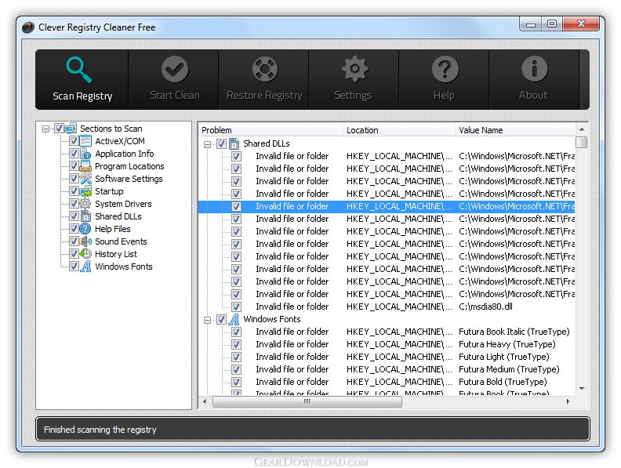This screenshot has height=468, width=621.
Task: Click the Startup section icon
Action: pos(85,191)
